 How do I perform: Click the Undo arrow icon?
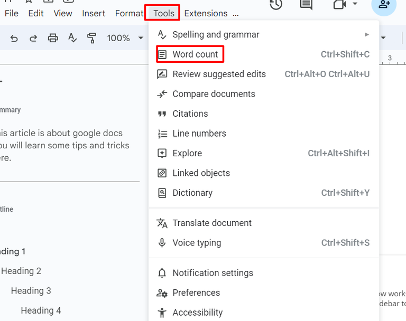14,39
